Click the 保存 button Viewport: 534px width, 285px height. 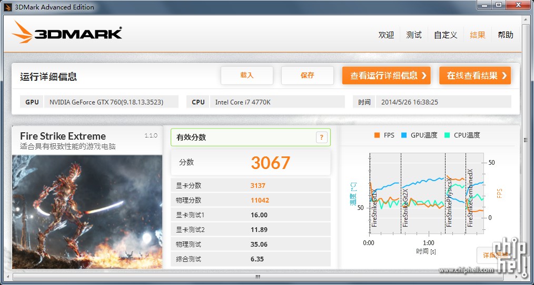307,76
